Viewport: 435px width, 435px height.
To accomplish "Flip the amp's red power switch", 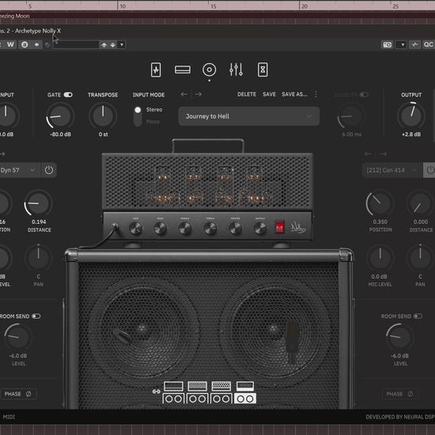I will pyautogui.click(x=279, y=227).
